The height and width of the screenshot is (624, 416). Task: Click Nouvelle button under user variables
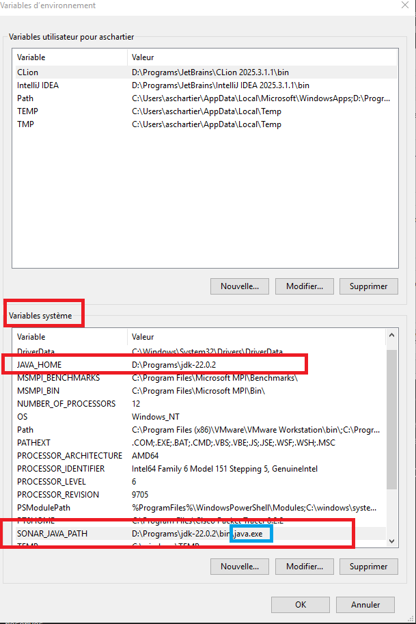(239, 286)
